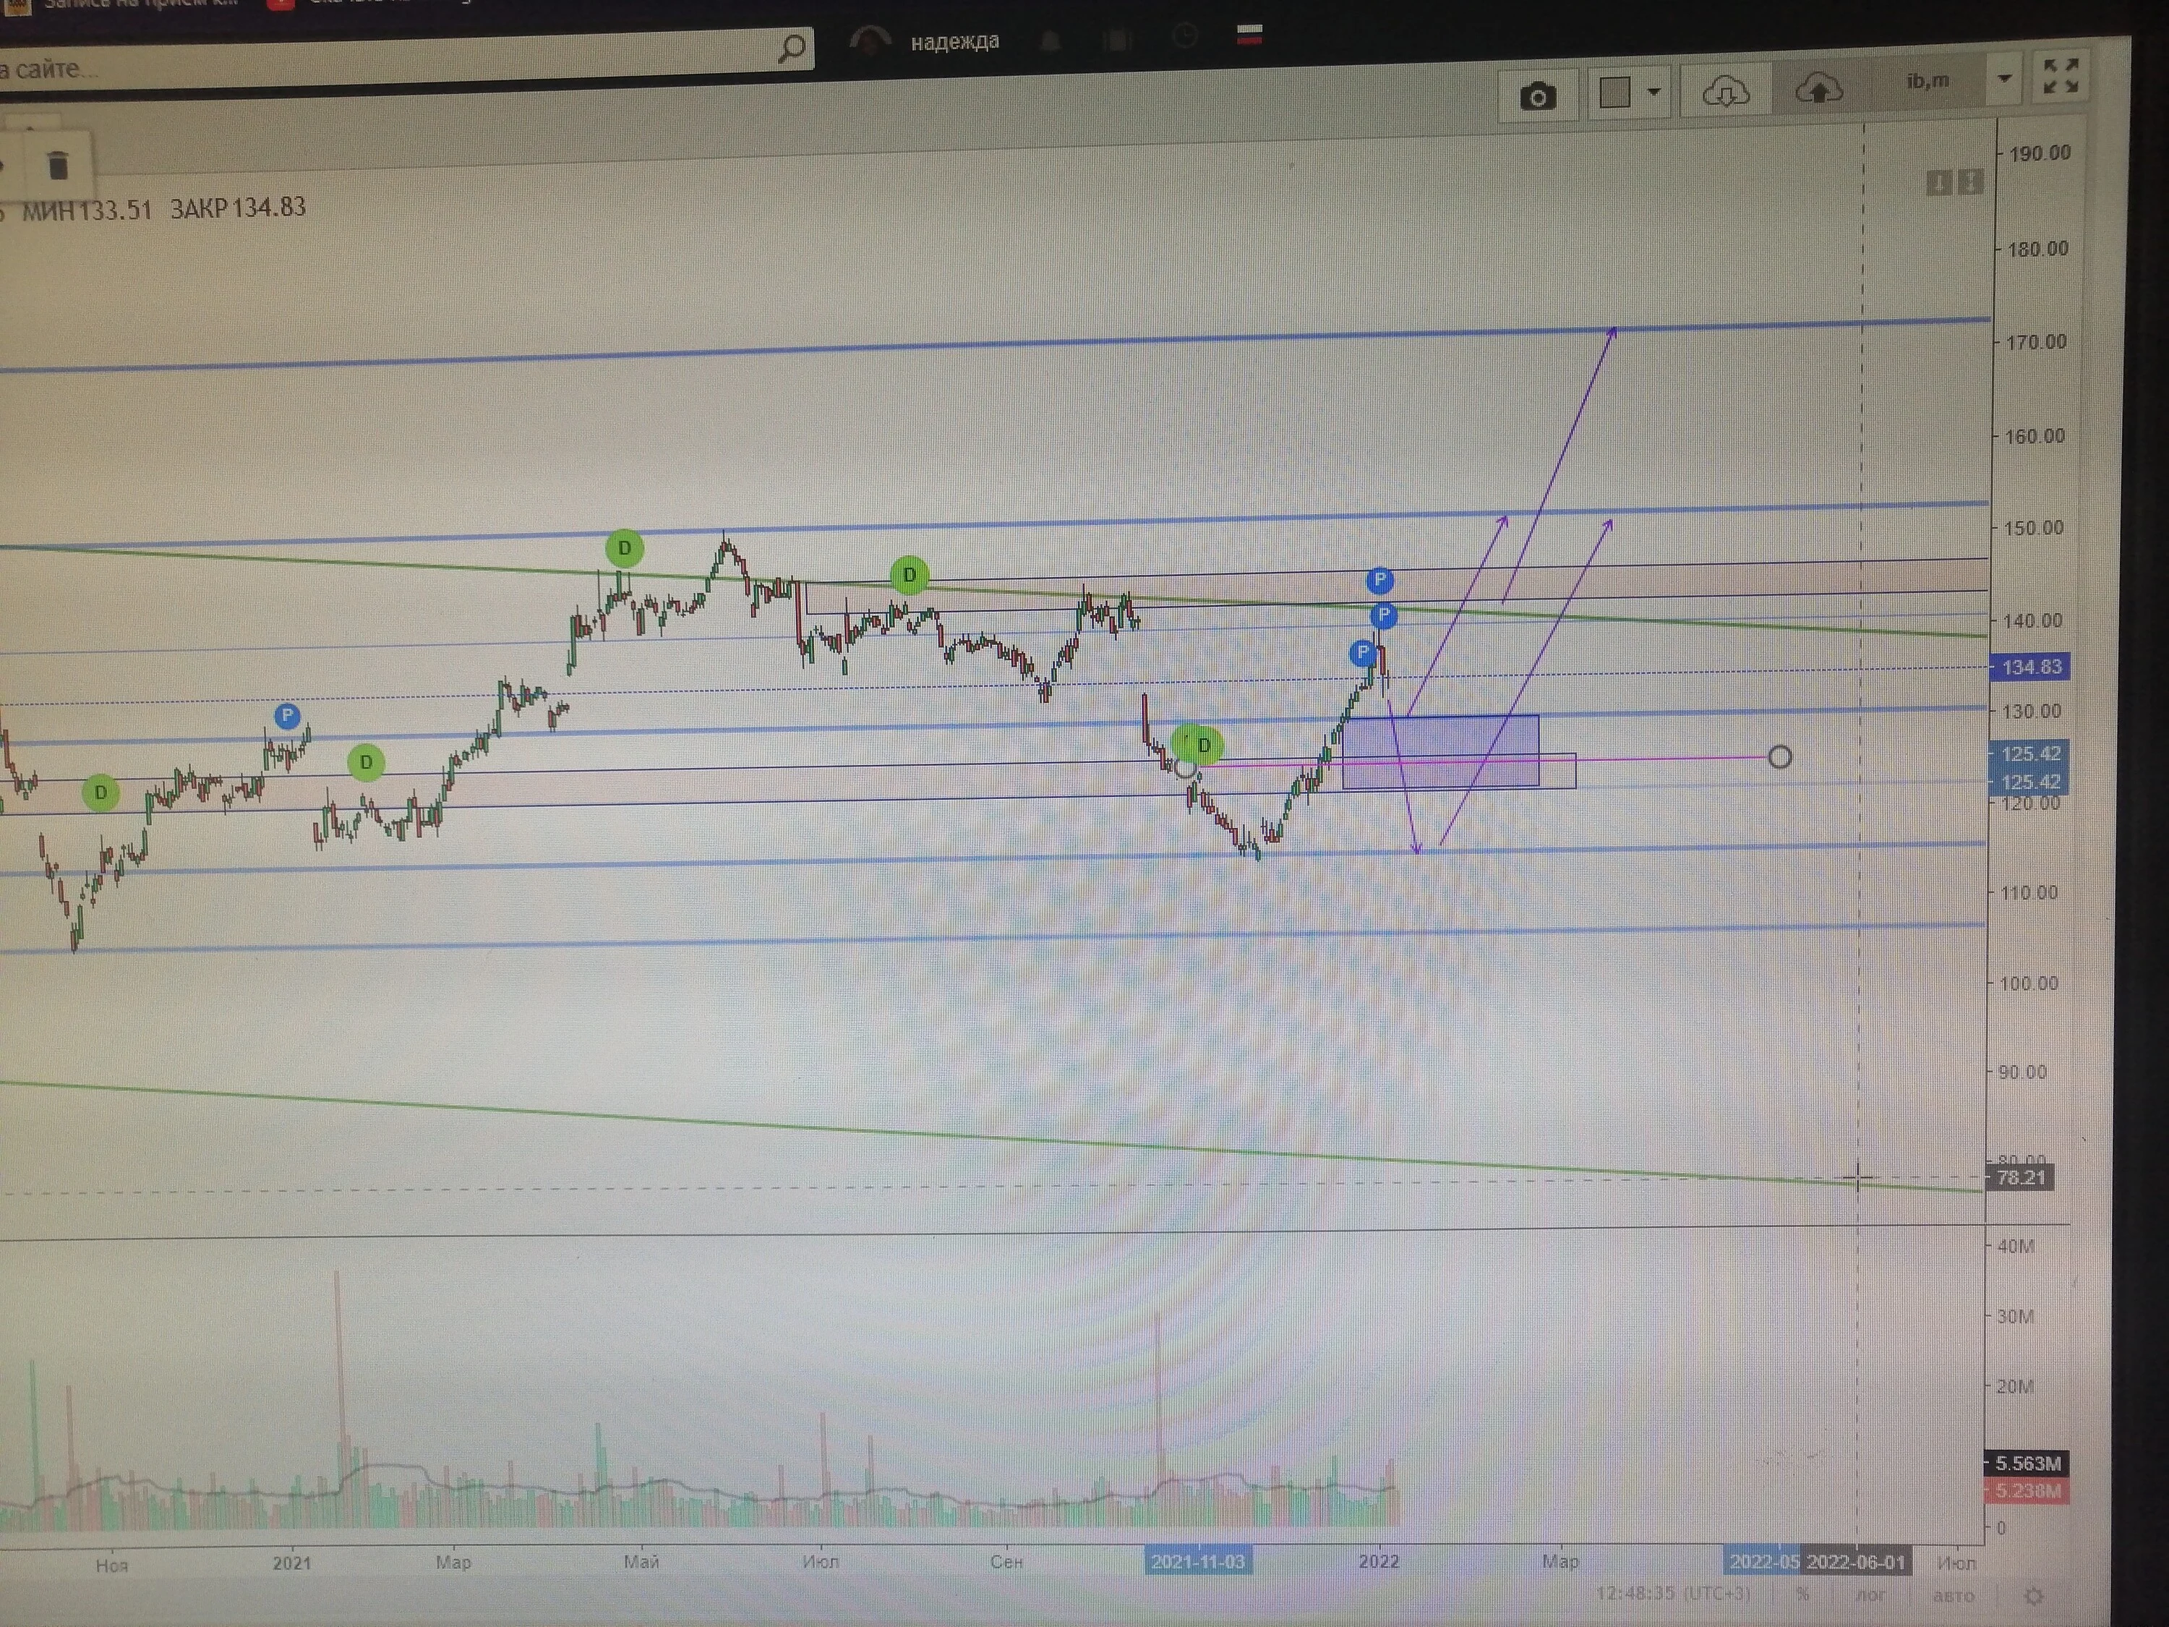Viewport: 2169px width, 1627px height.
Task: Click the right circle handle of magenta line
Action: [x=1780, y=757]
